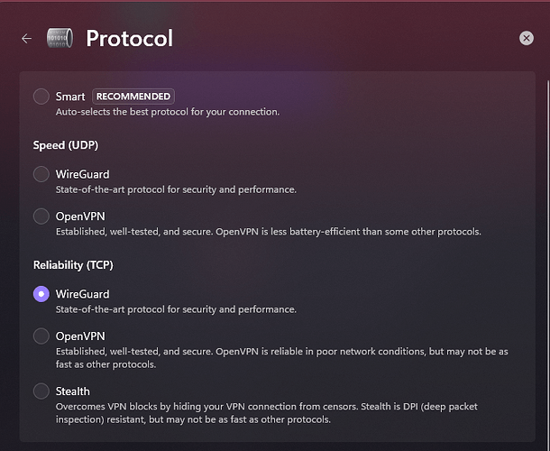Viewport: 550px width, 451px height.
Task: Click the WireGuard label under Speed (UDP)
Action: tap(82, 174)
